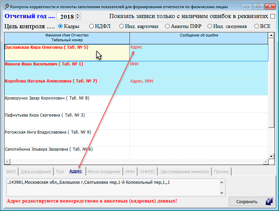Open the Место рождения tab
The width and height of the screenshot is (279, 211).
104,171
